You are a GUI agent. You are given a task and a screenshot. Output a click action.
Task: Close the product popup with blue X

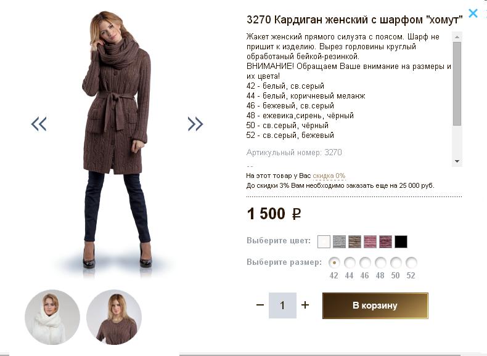click(473, 14)
